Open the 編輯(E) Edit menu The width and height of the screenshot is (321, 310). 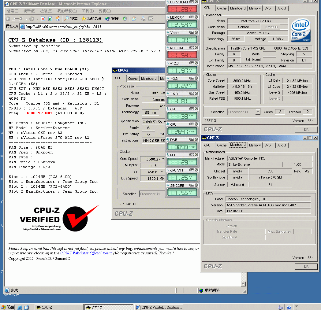point(29,11)
